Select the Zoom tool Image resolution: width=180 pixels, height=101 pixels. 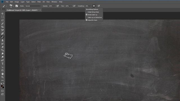[x=3, y=77]
